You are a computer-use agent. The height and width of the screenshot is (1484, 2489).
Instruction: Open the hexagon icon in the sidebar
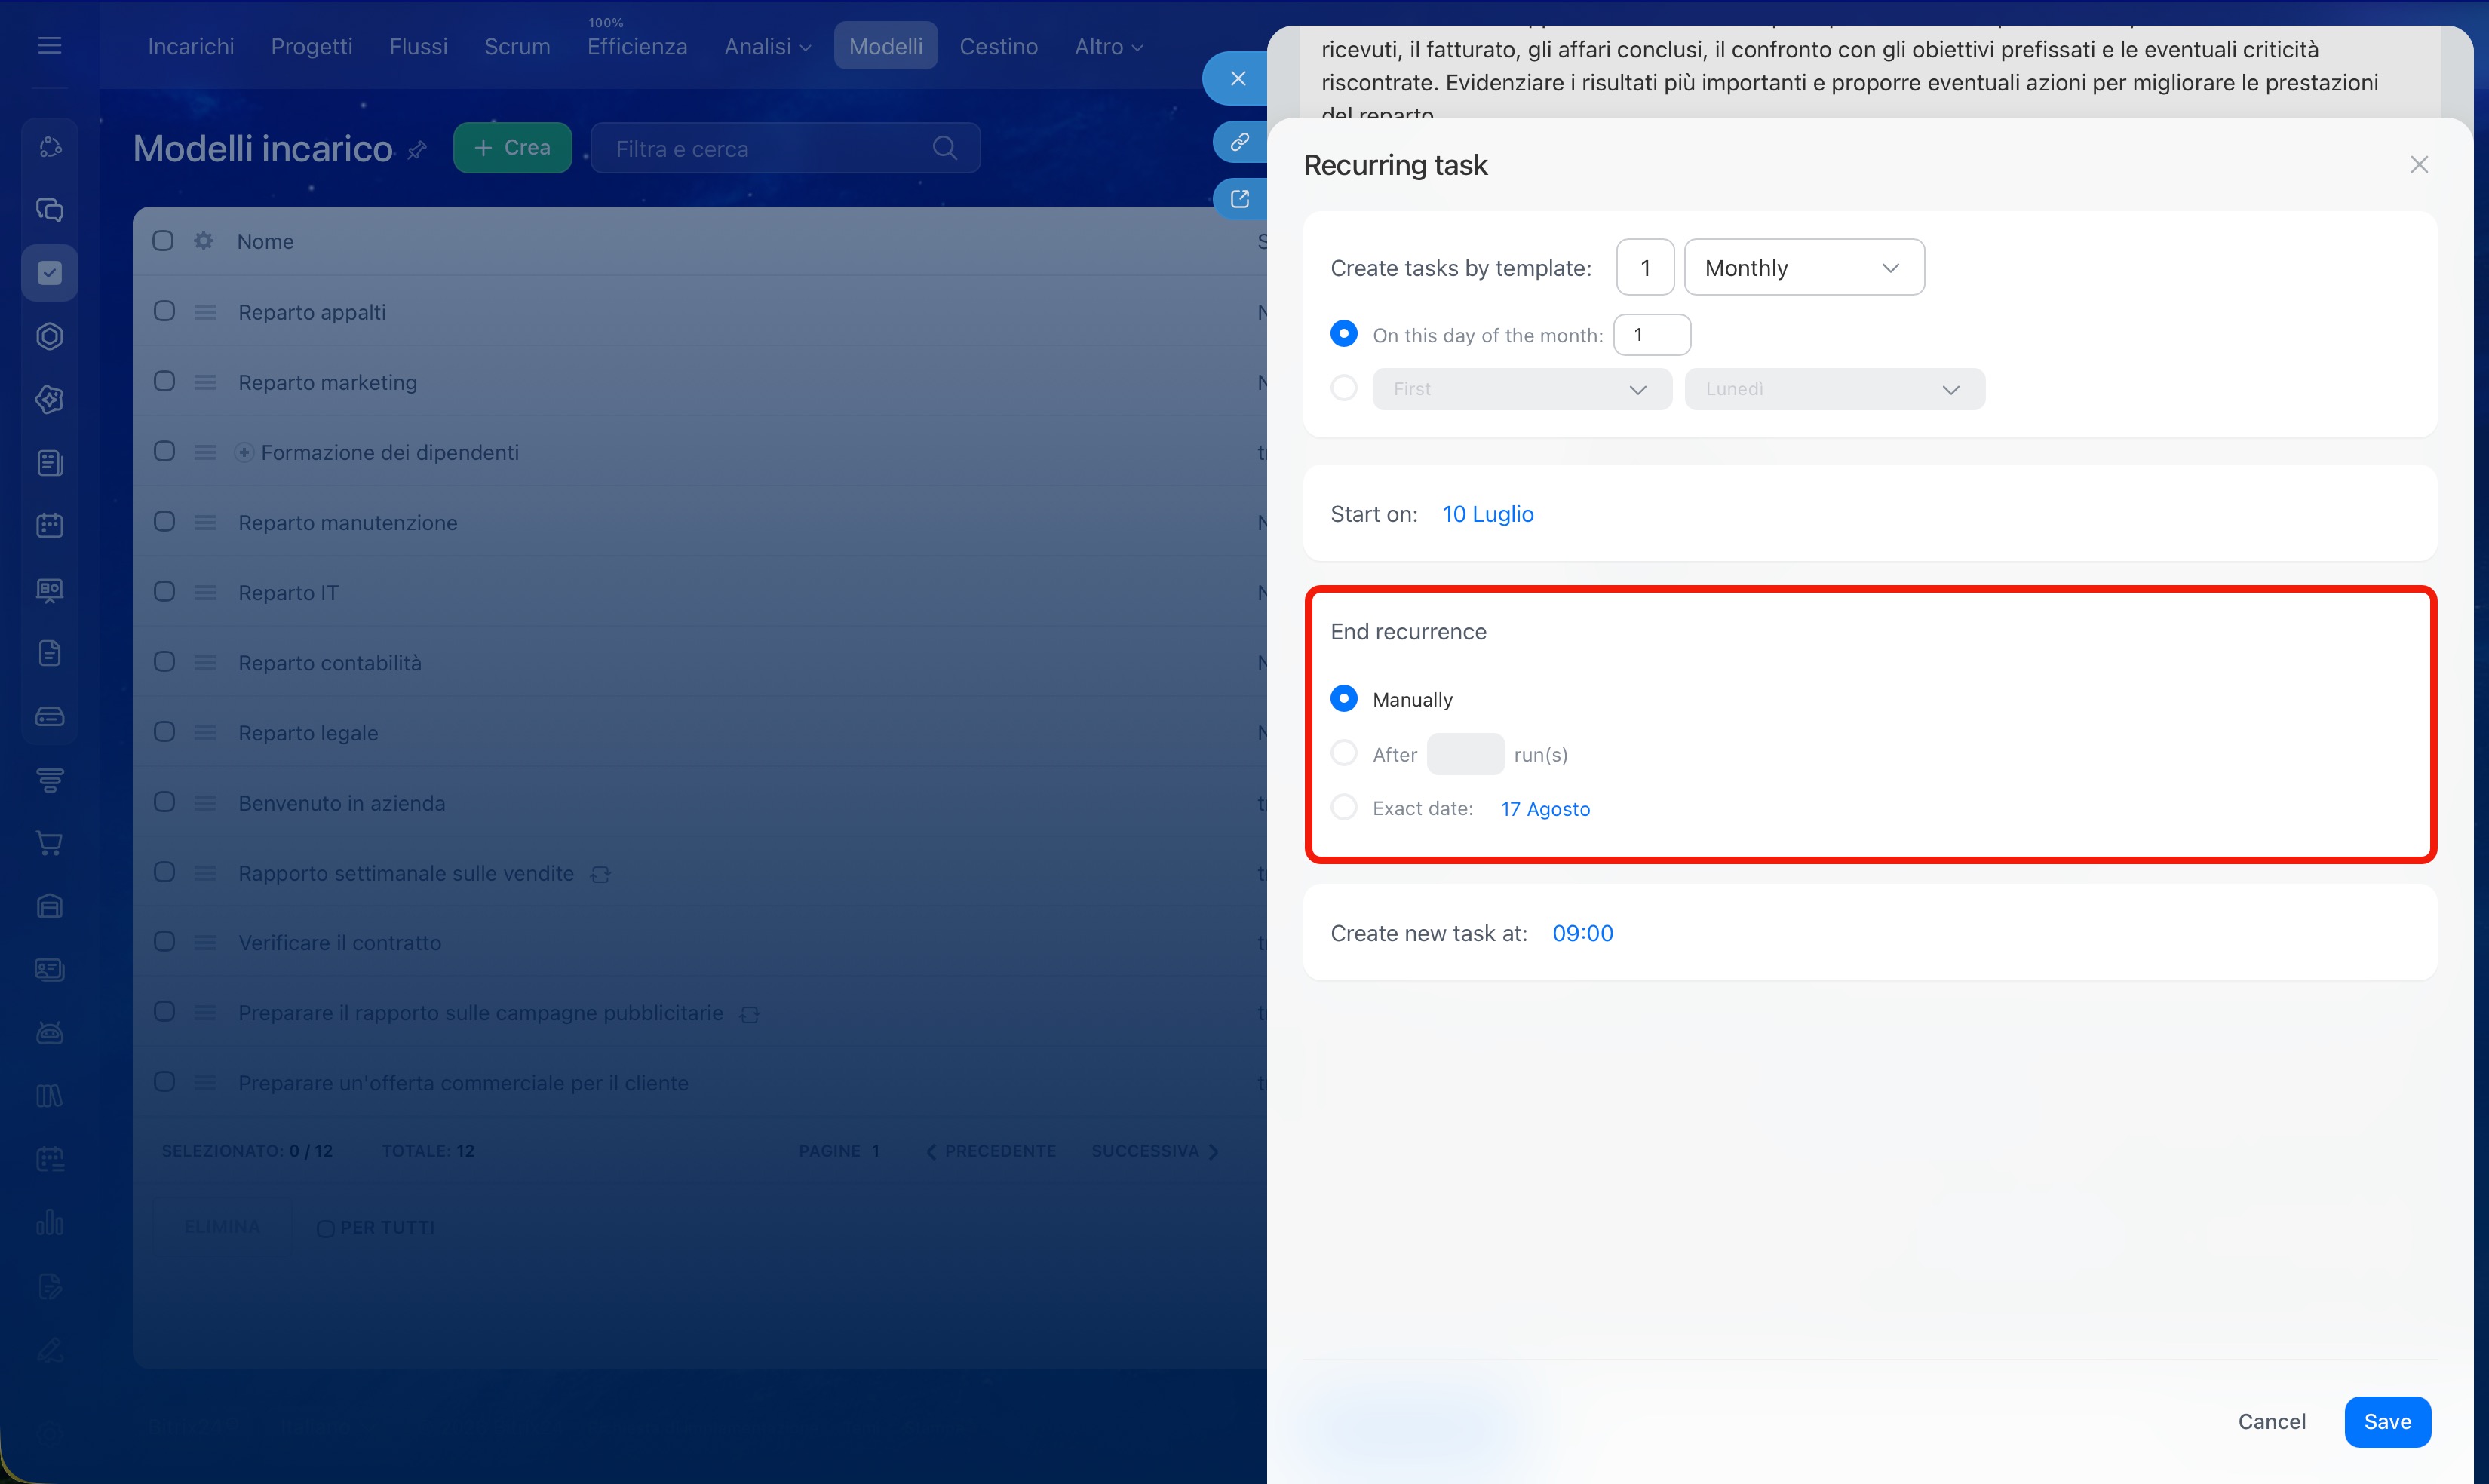50,336
